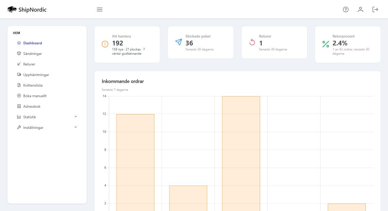Click the Returer arrow icon
The image size is (388, 211).
point(19,64)
